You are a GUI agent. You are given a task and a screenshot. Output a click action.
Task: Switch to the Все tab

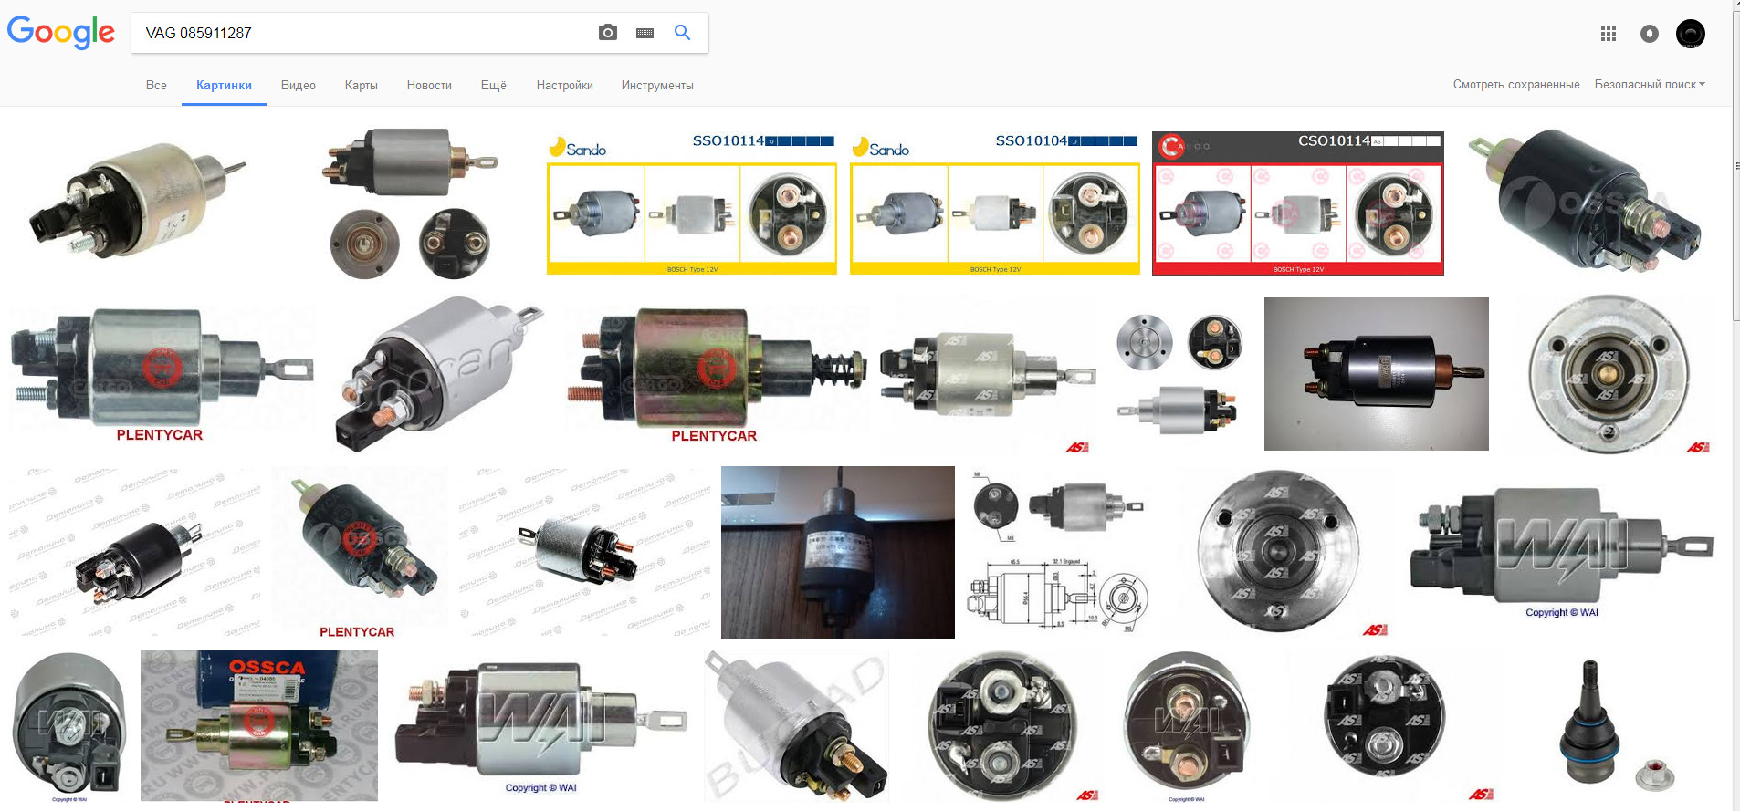click(x=156, y=85)
